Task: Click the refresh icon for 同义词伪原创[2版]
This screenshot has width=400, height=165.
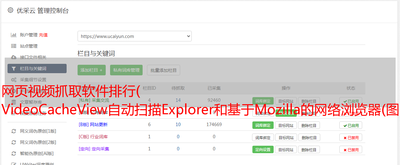Action: point(13,142)
